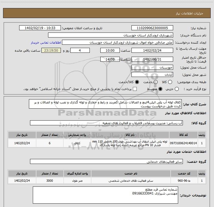Toggle the اسناد خزانه اسلامی payment checkbox
The height and width of the screenshot is (207, 214).
[x=135, y=89]
